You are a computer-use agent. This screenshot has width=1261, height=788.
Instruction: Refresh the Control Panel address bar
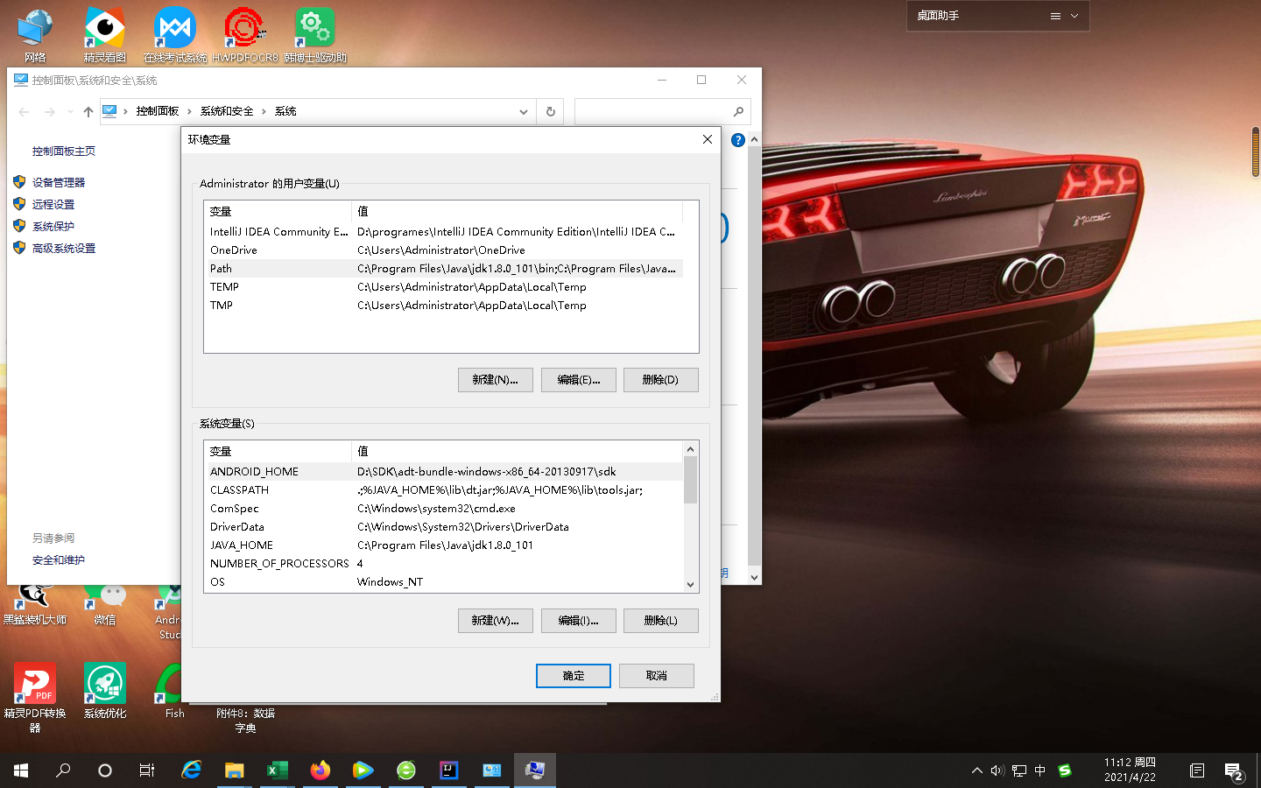coord(551,111)
